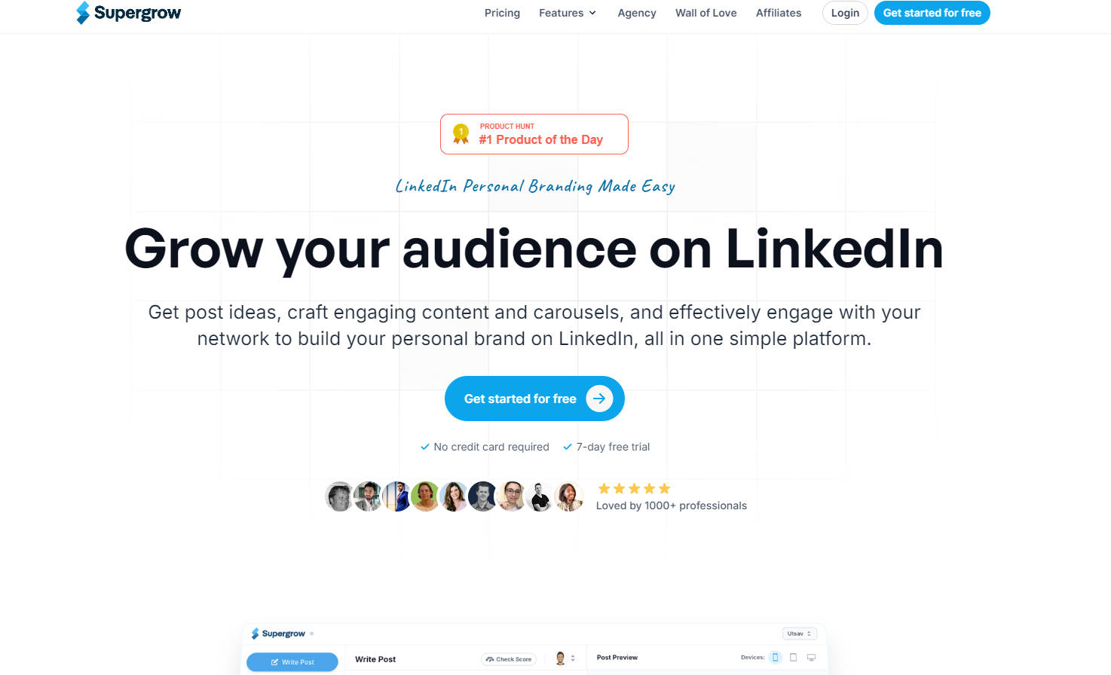Select the desktop device preview icon
The image size is (1111, 675).
(811, 658)
